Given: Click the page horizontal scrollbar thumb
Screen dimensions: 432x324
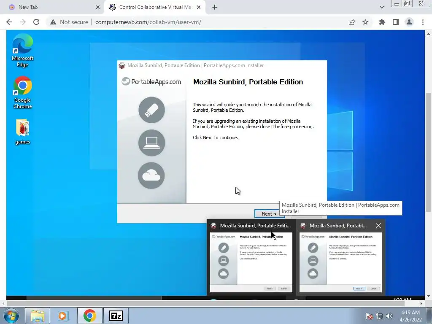Looking at the screenshot, I should pyautogui.click(x=205, y=303).
